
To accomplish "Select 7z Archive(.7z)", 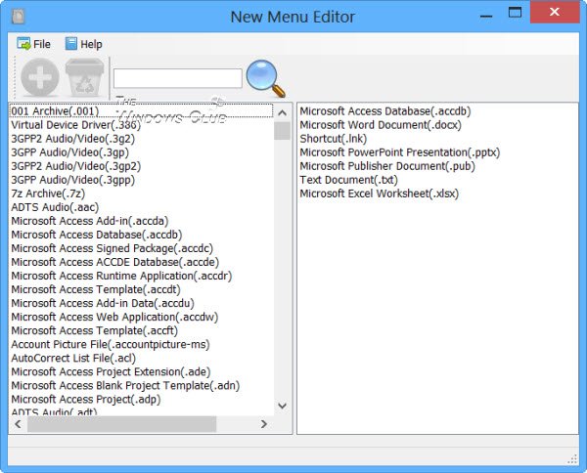I will coord(48,193).
